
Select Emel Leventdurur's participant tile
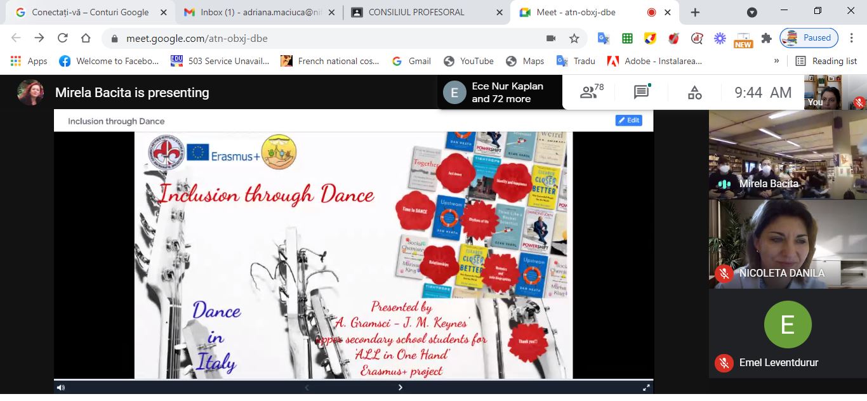click(x=788, y=334)
